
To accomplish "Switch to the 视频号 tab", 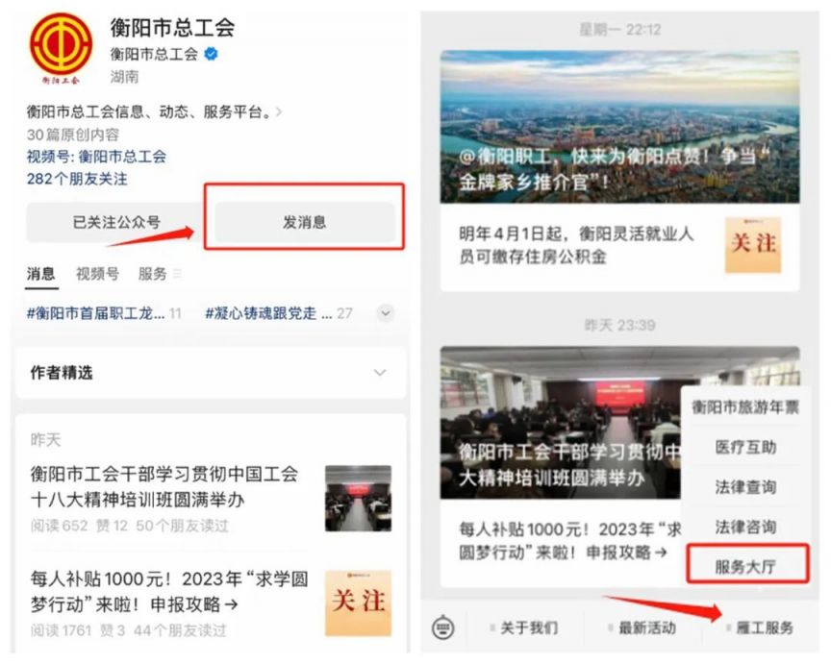I will coord(97,274).
